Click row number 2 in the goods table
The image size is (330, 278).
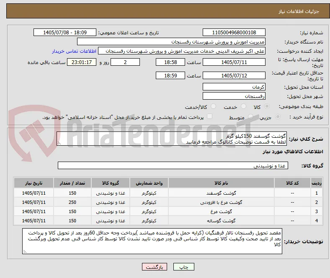coord(316,202)
